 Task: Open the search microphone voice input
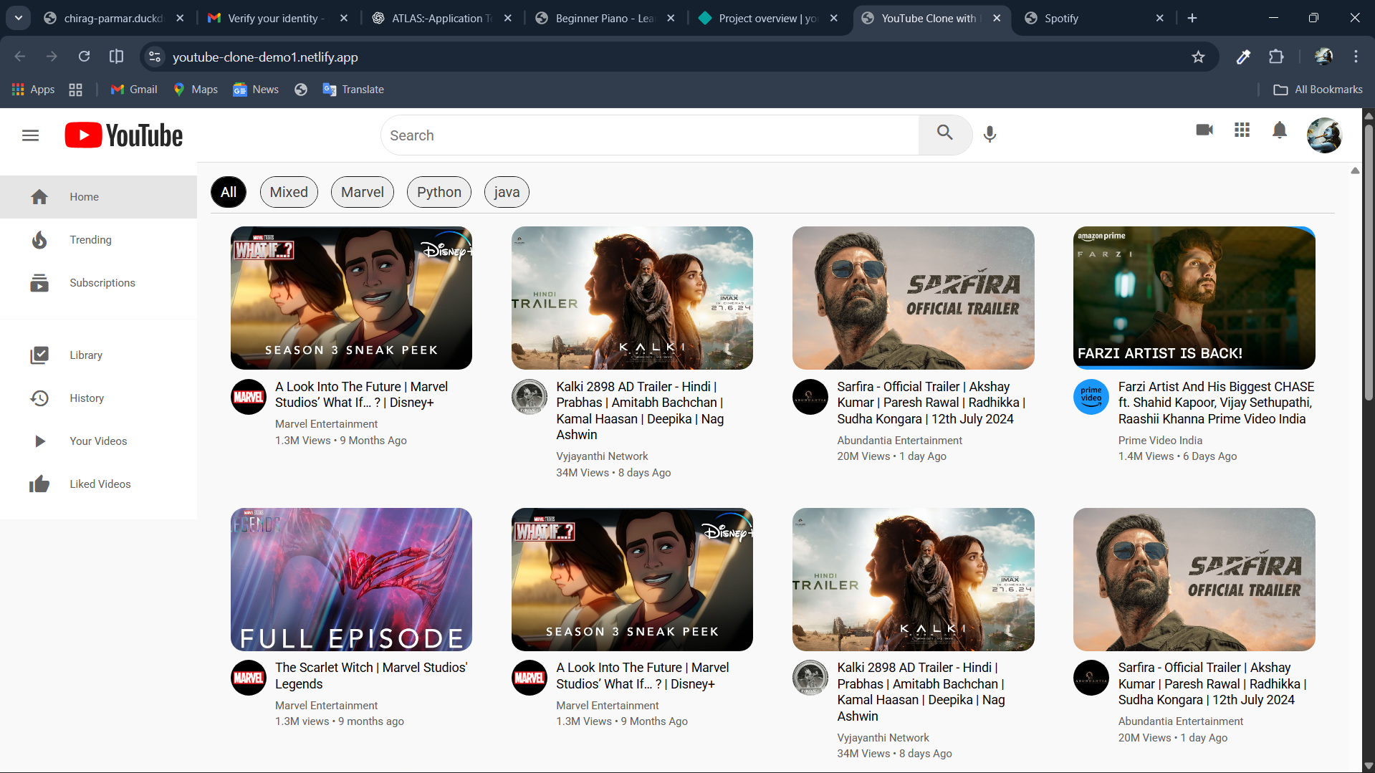[x=990, y=135]
